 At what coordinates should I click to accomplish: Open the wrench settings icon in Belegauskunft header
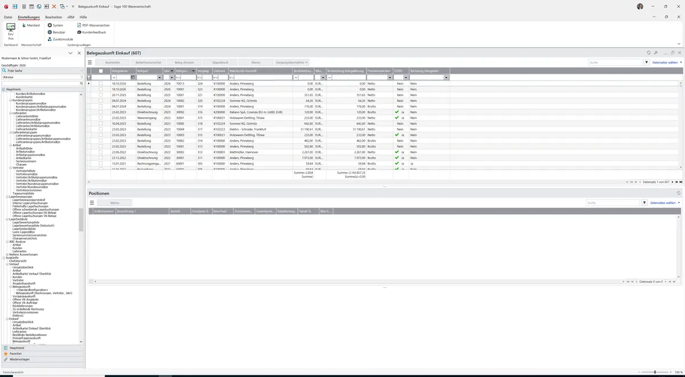tap(656, 53)
